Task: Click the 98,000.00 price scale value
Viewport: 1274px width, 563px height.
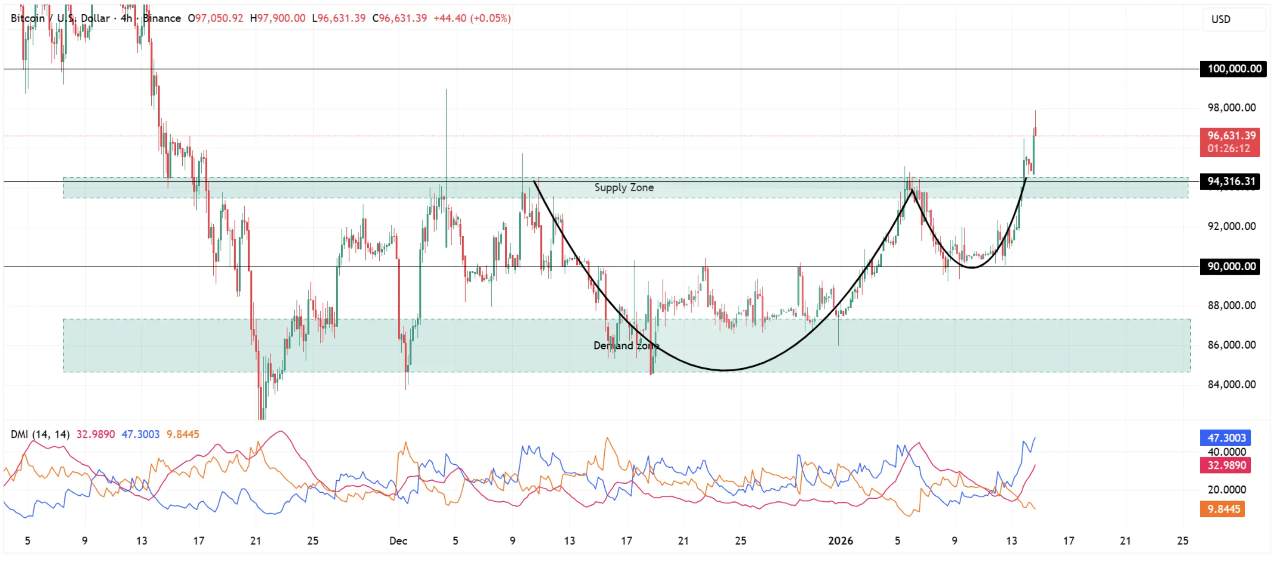Action: (x=1231, y=108)
